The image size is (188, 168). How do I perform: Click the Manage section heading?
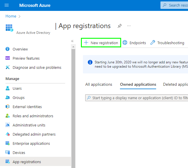click(x=12, y=79)
